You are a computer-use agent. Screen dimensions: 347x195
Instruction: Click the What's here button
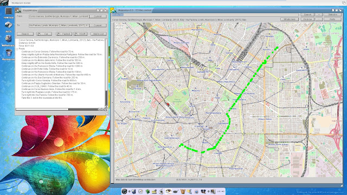pyautogui.click(x=290, y=19)
